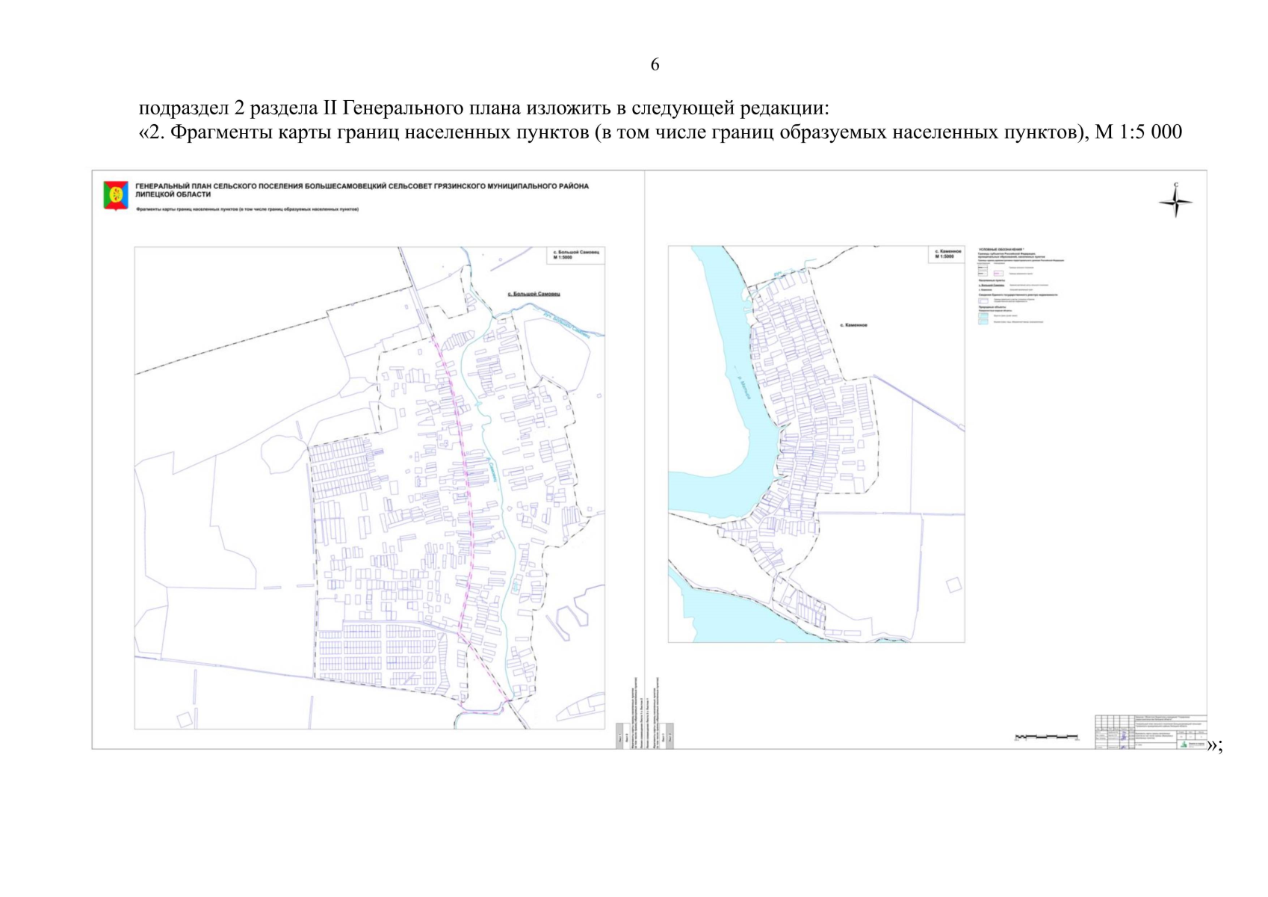This screenshot has width=1268, height=897.
Task: Click the 'с. Большой Самовец' scale label box
Action: pos(575,255)
